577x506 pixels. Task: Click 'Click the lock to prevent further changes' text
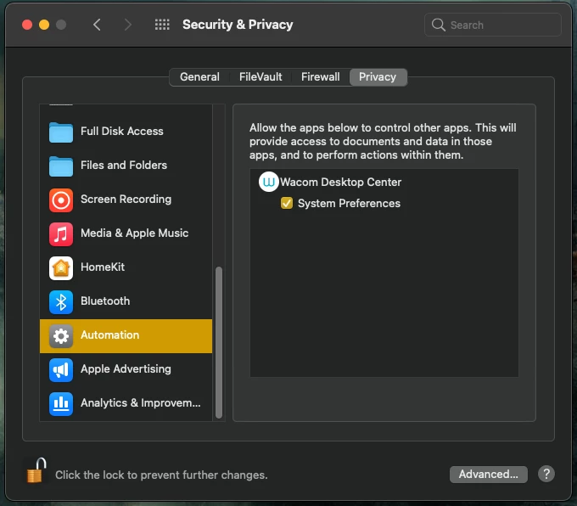[x=161, y=475]
